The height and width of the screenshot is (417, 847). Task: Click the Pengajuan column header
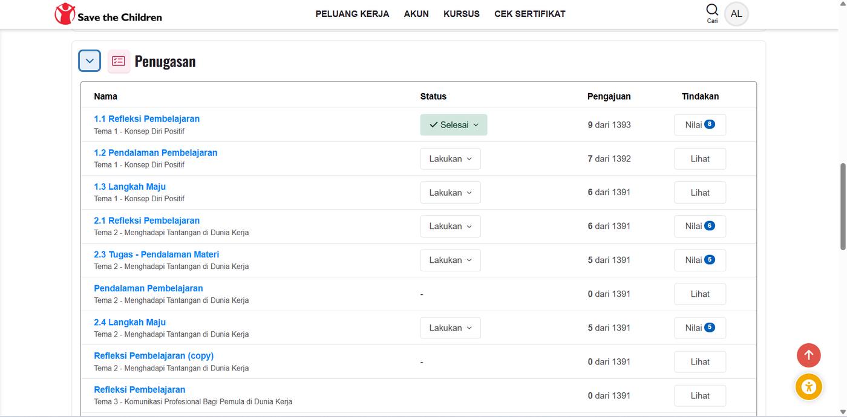(609, 96)
